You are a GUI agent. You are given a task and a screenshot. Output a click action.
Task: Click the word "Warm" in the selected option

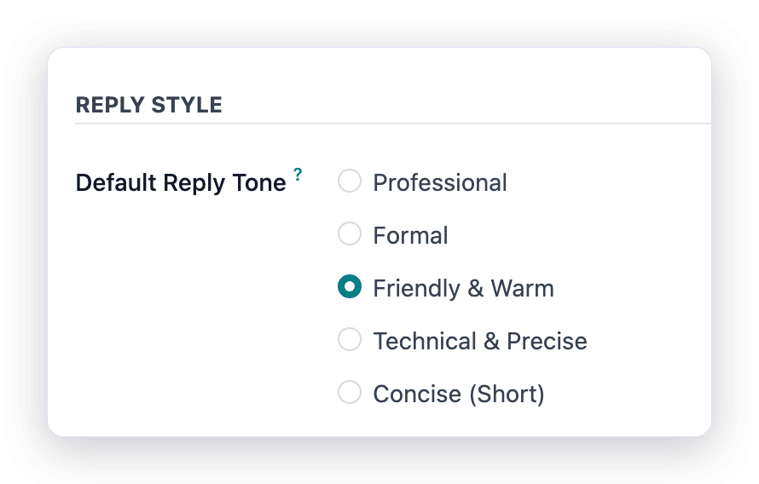(x=522, y=288)
